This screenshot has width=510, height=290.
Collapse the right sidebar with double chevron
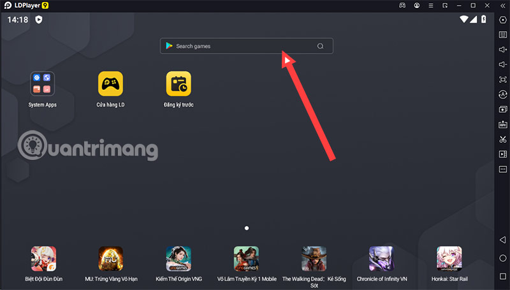point(502,6)
